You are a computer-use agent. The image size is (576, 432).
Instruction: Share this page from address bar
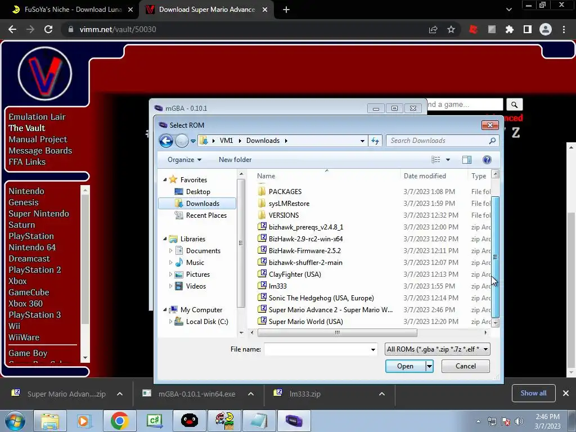pyautogui.click(x=433, y=29)
